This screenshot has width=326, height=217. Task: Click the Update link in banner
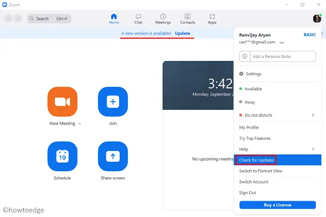[182, 34]
